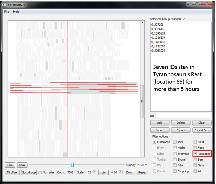Uncheck the Restroom filter checkbox

(195, 154)
